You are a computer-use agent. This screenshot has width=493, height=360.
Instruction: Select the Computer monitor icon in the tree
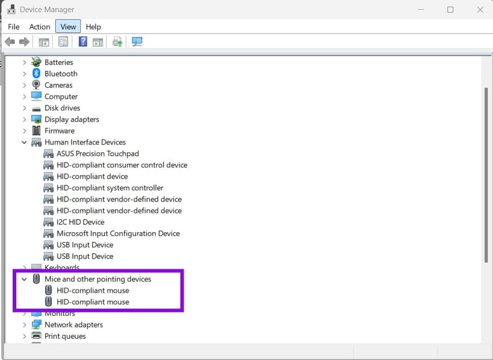pyautogui.click(x=37, y=96)
